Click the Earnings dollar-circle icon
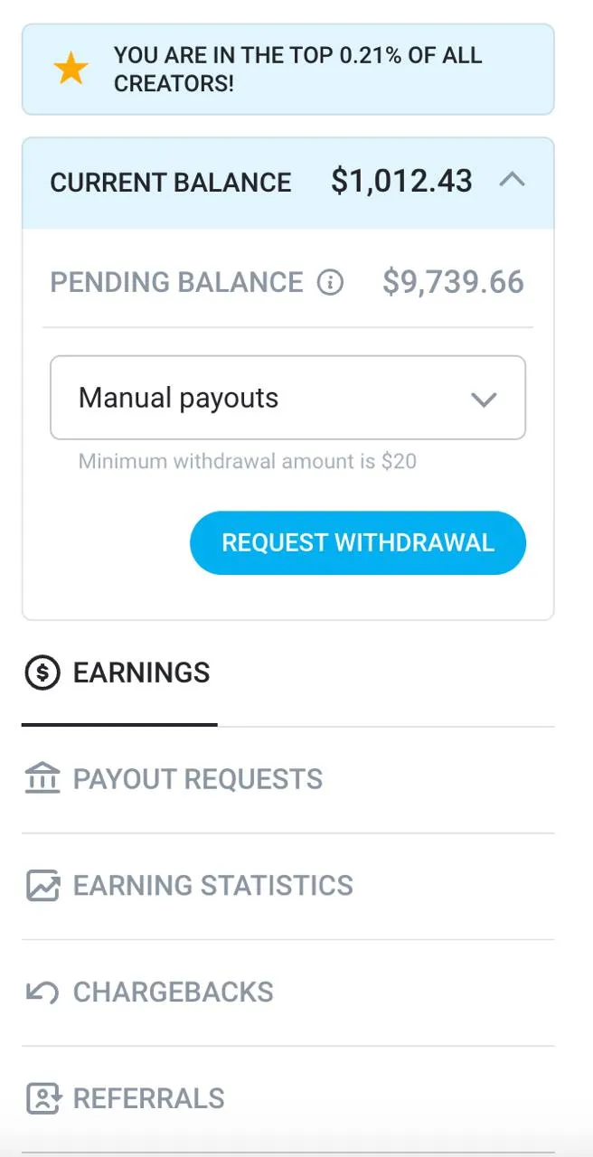 pos(42,673)
